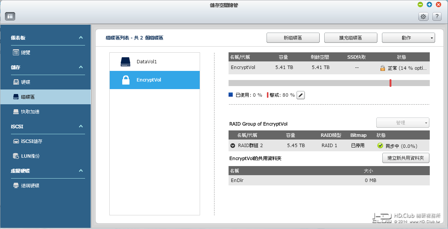Select EncryptVol in the volume list
The width and height of the screenshot is (448, 229).
pyautogui.click(x=155, y=80)
